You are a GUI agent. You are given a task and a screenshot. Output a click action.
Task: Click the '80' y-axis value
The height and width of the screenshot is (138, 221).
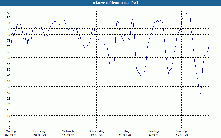point(9,35)
